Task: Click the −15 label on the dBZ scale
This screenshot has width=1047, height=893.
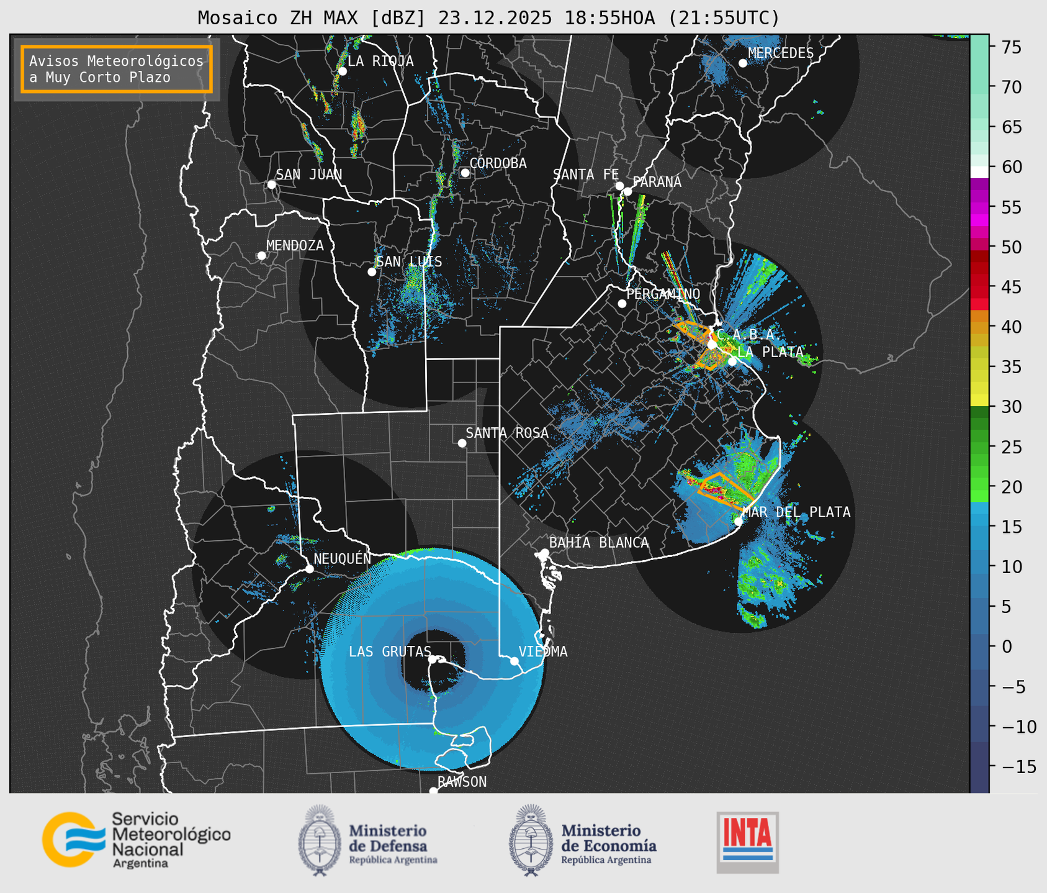Action: tap(1018, 766)
